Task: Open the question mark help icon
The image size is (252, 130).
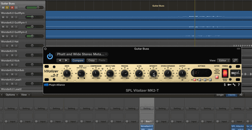Action: pos(239,85)
